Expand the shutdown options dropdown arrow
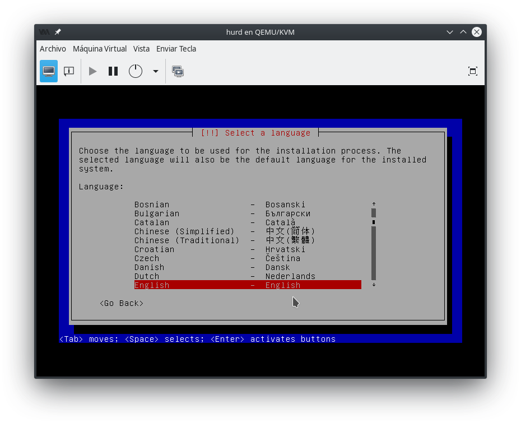Screen dimensions: 521x423 click(x=156, y=71)
